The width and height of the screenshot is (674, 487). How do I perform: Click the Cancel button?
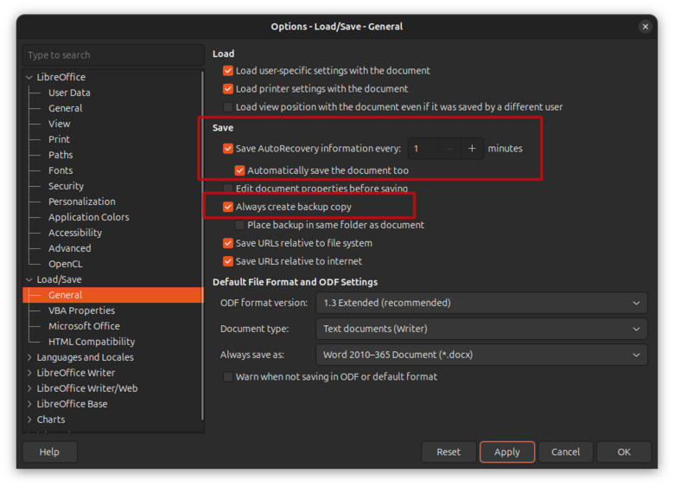tap(566, 452)
